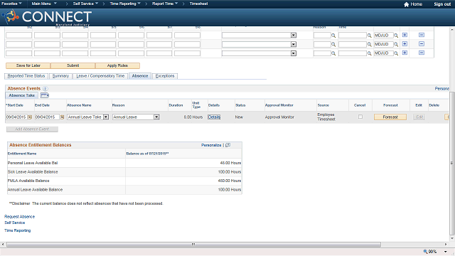Add a row using middle row's plus icon
This screenshot has height=256, width=455.
point(405,44)
